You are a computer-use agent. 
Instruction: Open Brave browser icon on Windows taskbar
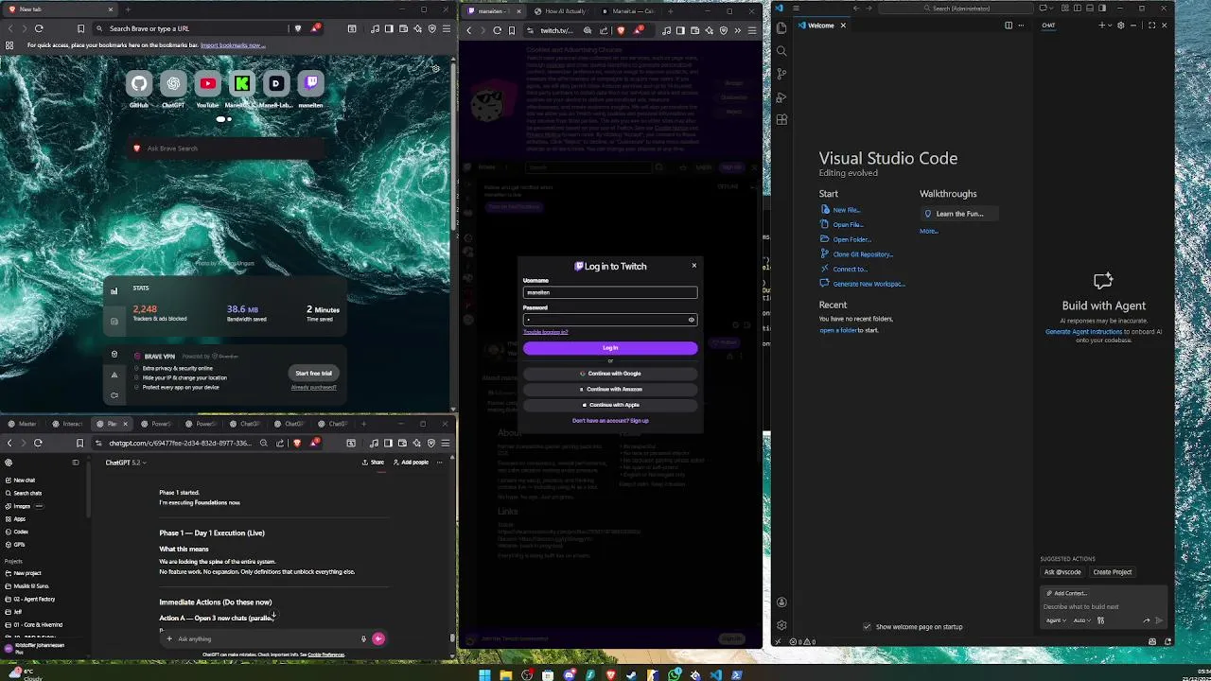pos(611,675)
